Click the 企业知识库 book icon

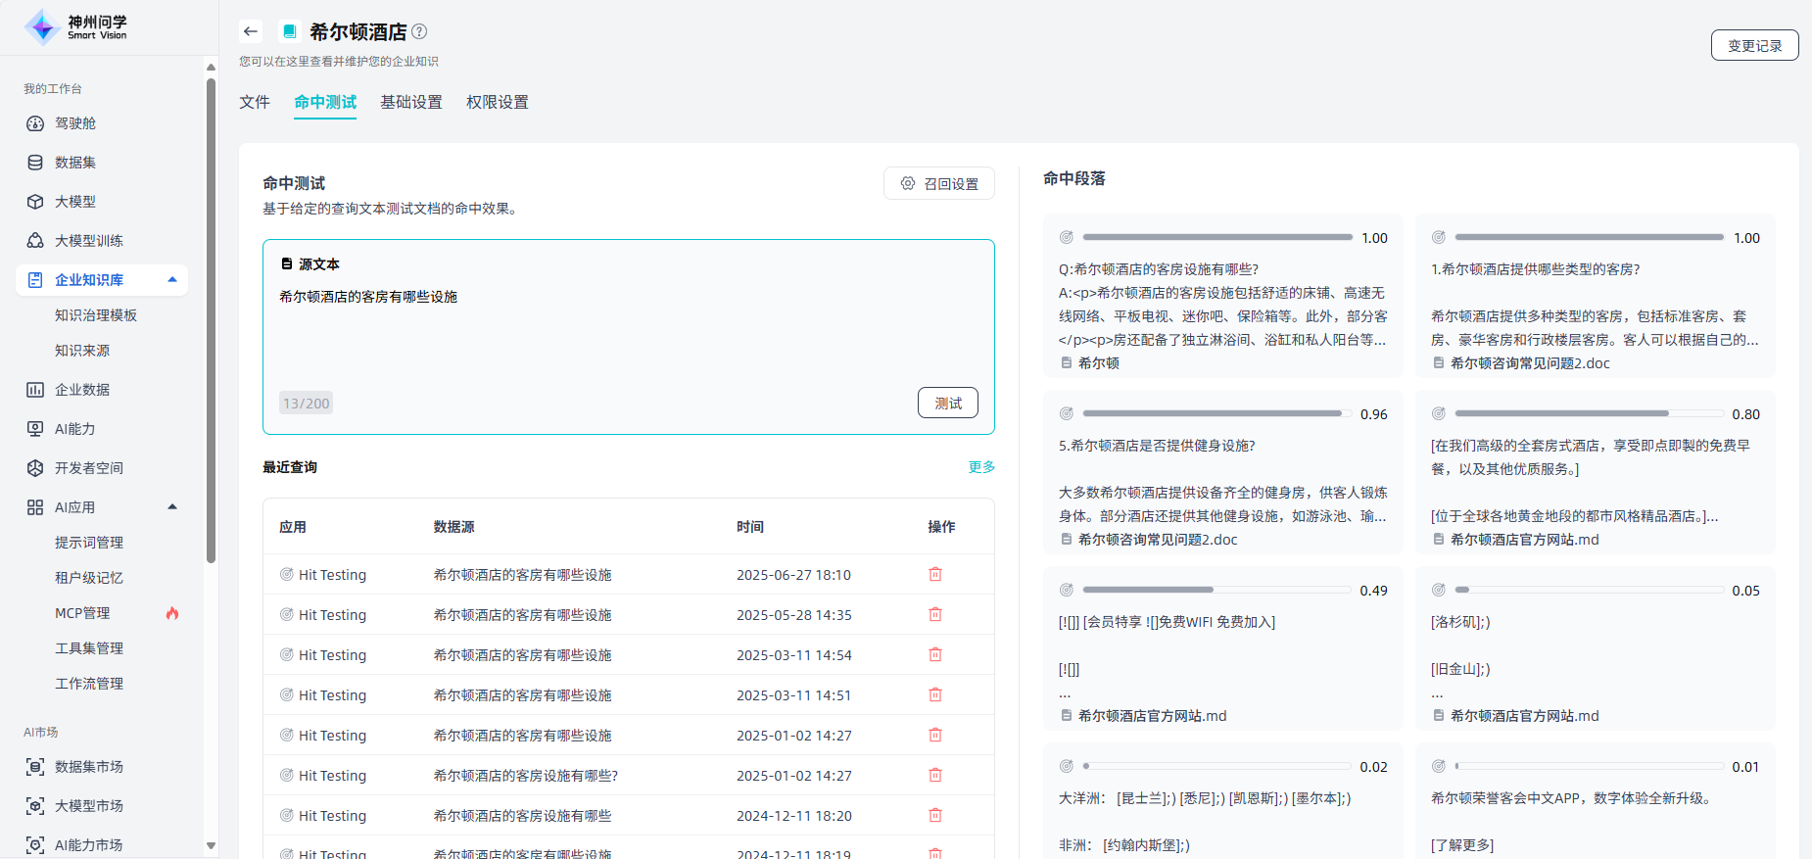[35, 280]
